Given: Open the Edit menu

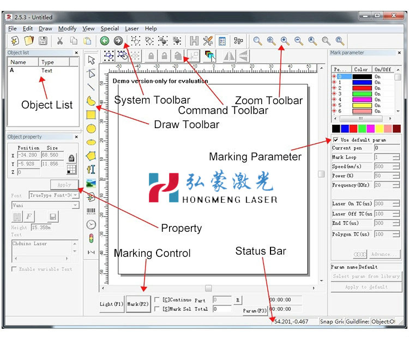Looking at the screenshot, I should click(x=28, y=28).
